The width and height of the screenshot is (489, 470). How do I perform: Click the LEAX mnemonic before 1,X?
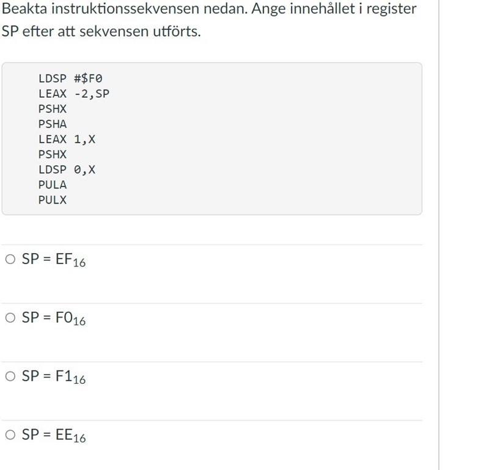click(53, 139)
